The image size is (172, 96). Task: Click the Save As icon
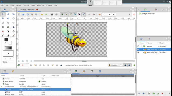[x=32, y=14]
